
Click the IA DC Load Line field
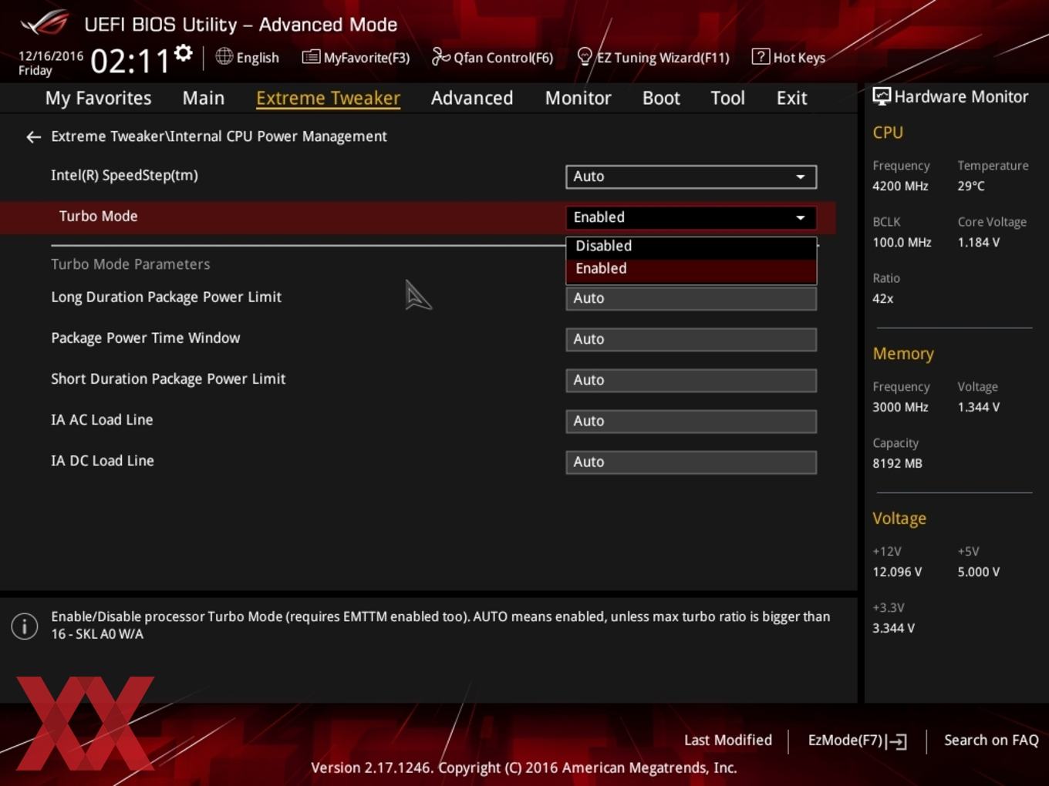(x=691, y=462)
